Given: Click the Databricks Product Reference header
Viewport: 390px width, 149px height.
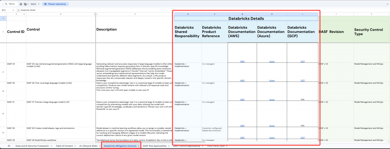Looking at the screenshot, I should [215, 32].
